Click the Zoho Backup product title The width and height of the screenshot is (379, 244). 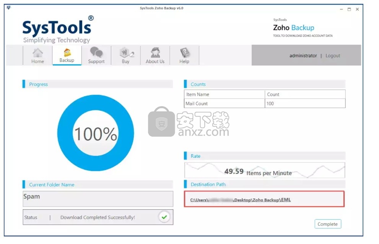pos(293,28)
